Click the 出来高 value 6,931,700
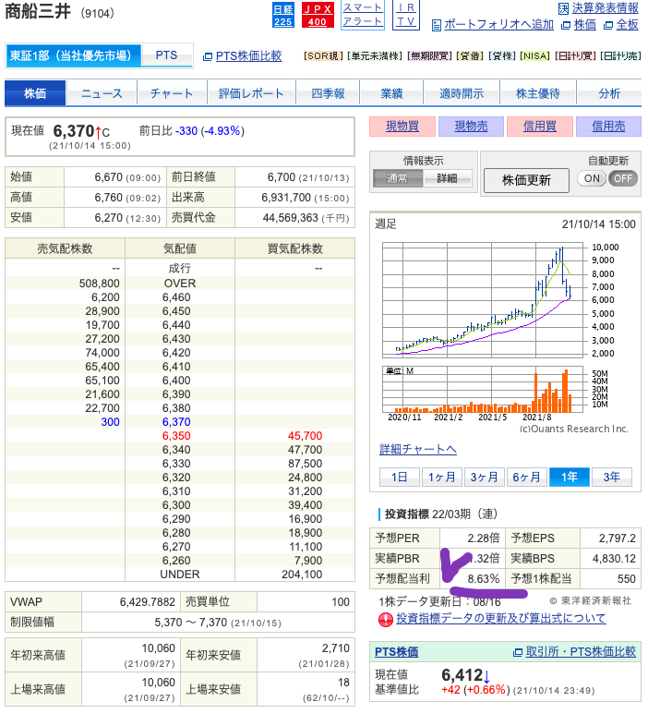The image size is (648, 714). [286, 198]
